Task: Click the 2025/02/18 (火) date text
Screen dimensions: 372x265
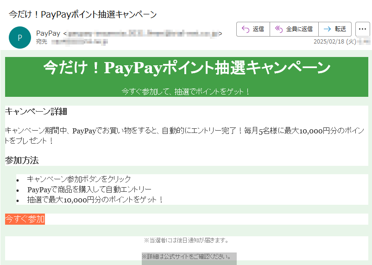Action: (x=335, y=42)
